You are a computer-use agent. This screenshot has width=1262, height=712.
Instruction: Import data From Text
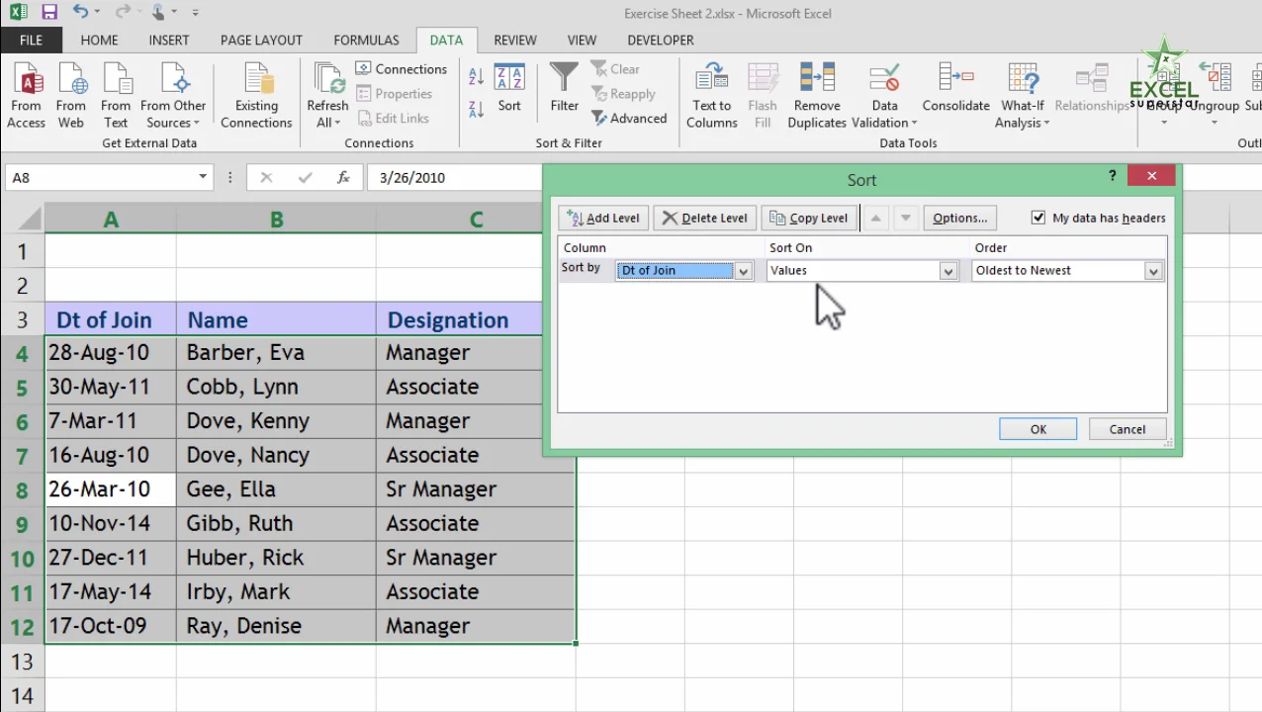pyautogui.click(x=116, y=96)
